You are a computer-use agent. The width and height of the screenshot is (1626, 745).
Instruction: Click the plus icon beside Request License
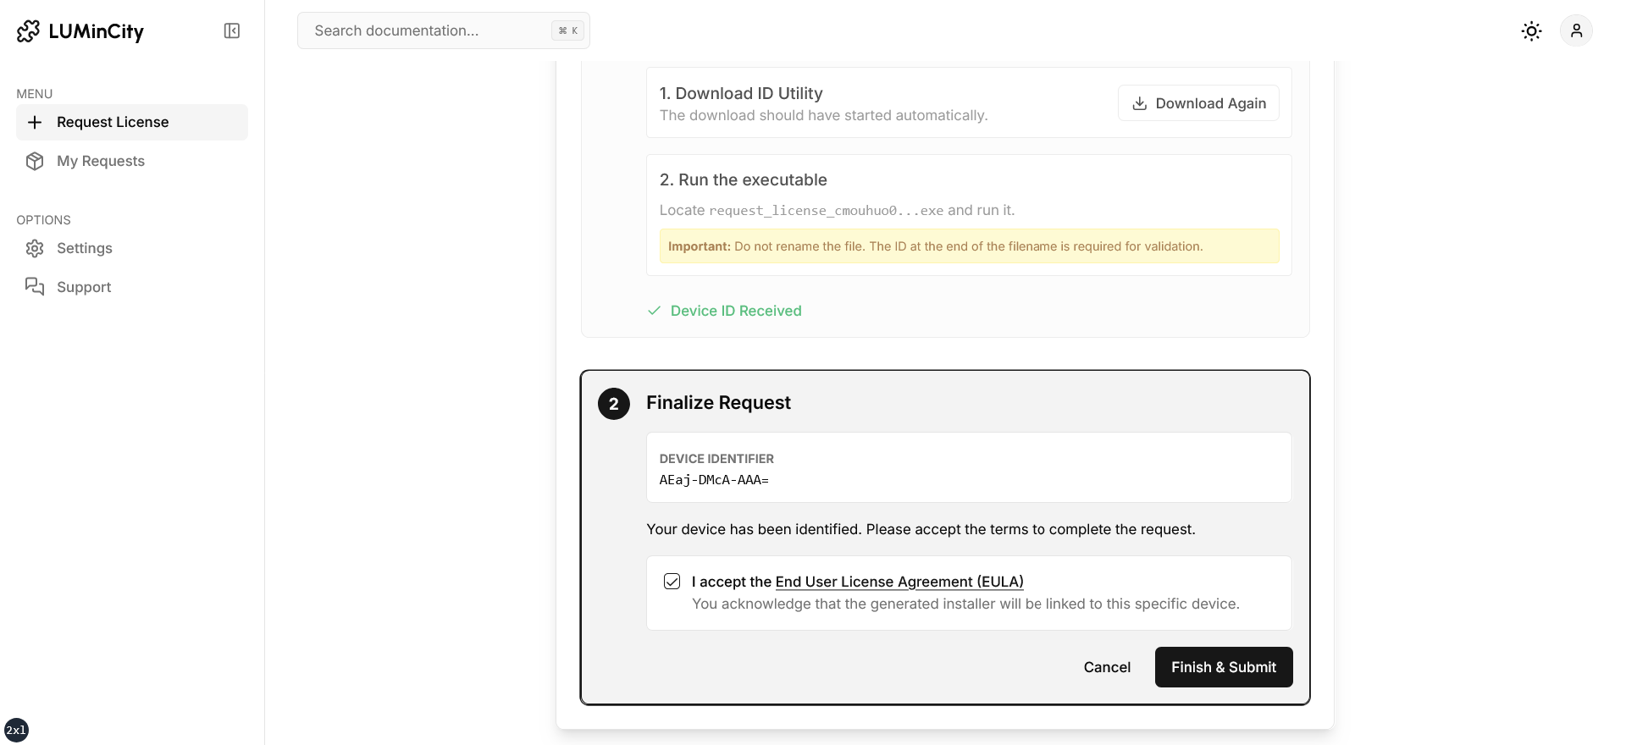[x=35, y=123]
